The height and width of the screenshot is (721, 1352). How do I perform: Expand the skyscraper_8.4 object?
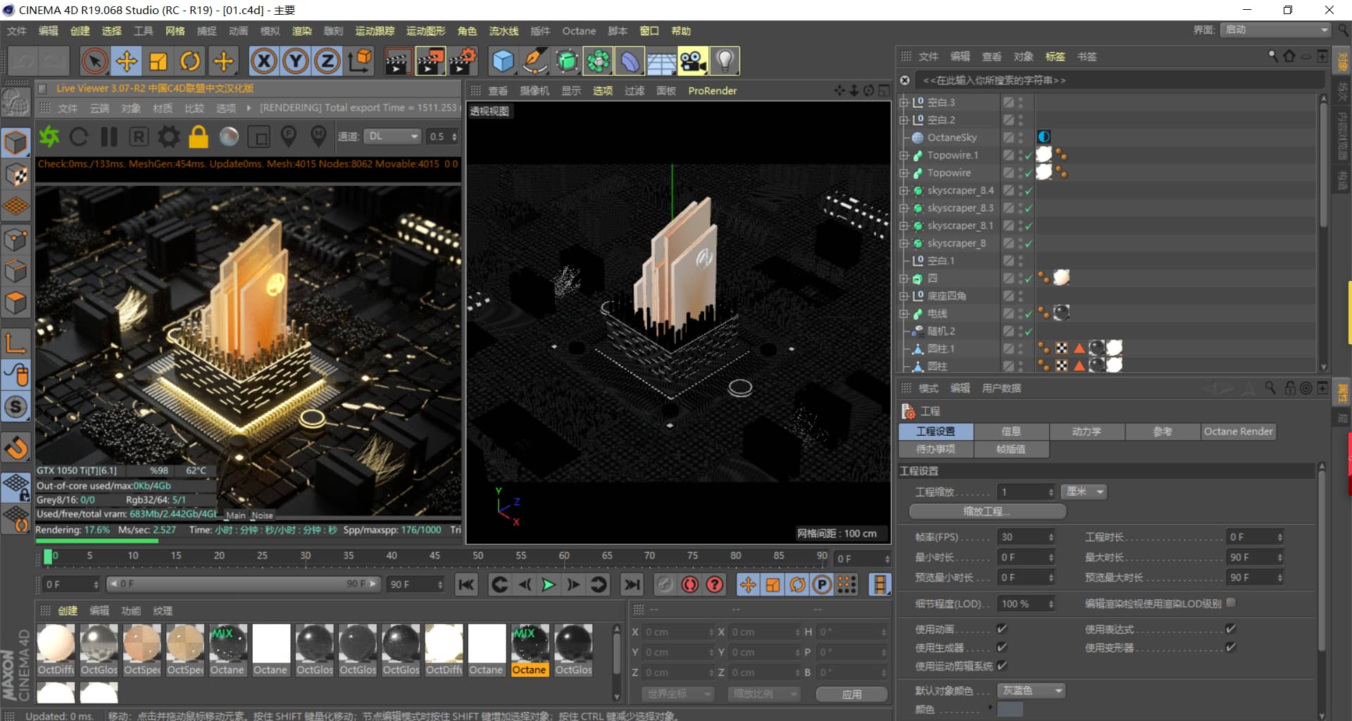(x=904, y=190)
